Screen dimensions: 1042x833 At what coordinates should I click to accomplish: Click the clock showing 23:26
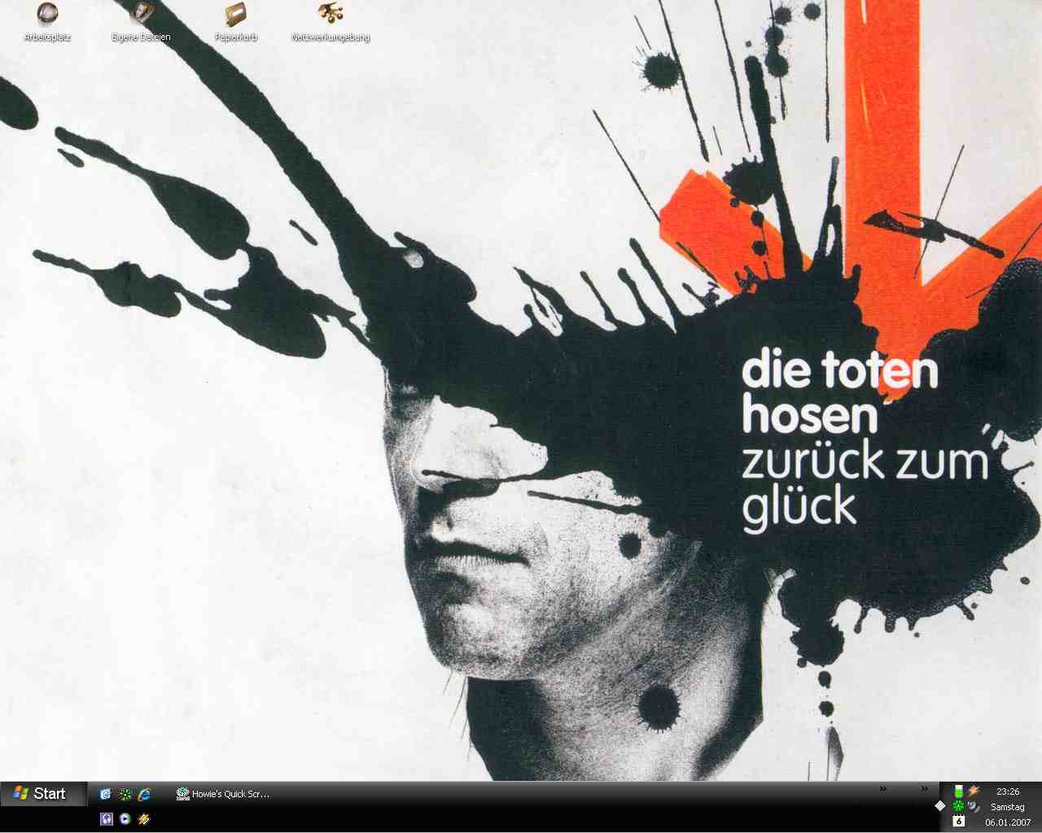(x=1008, y=792)
